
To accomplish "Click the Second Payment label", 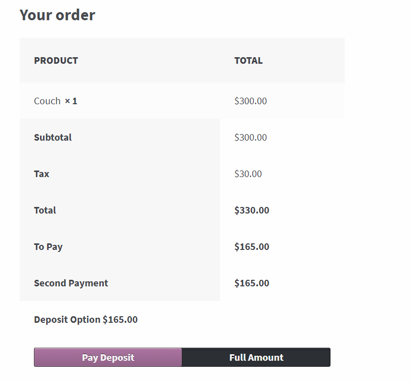I will [x=71, y=283].
